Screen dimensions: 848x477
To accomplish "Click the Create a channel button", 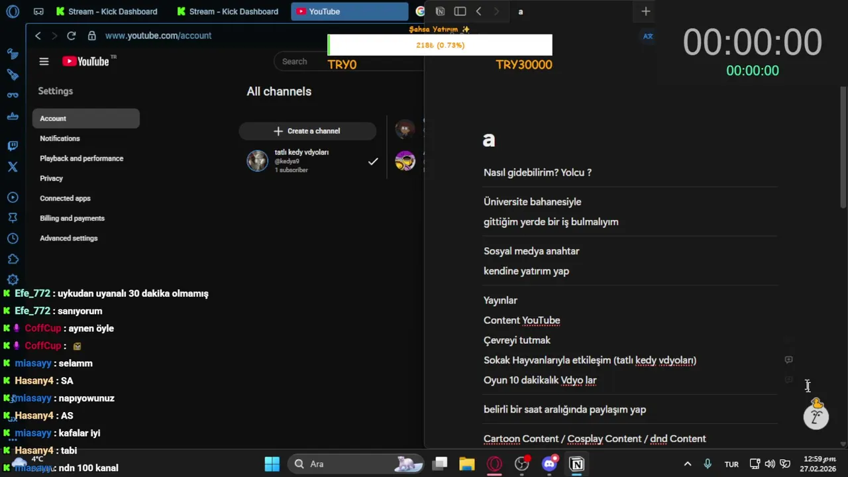I will click(x=307, y=131).
